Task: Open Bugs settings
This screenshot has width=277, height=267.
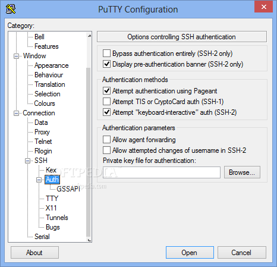Action: pyautogui.click(x=53, y=227)
